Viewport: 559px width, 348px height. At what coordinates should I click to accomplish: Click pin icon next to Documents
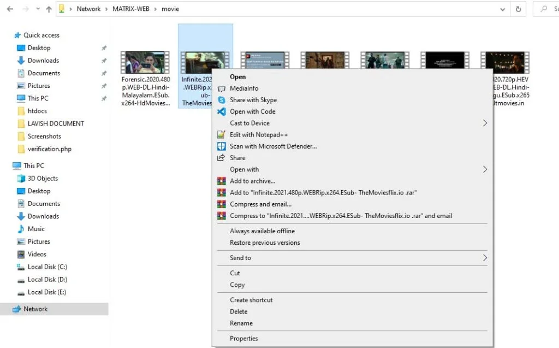[x=104, y=73]
